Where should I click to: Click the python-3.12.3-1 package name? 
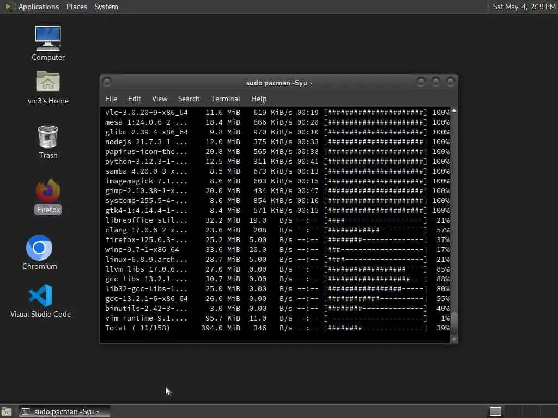[146, 161]
